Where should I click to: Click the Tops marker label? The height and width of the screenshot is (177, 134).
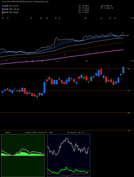[x=132, y=18]
